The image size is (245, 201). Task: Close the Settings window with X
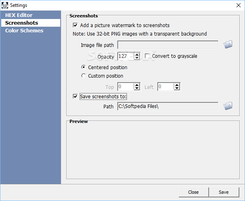click(x=239, y=5)
